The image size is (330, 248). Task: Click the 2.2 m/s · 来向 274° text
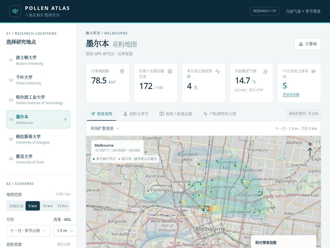[x=249, y=90]
